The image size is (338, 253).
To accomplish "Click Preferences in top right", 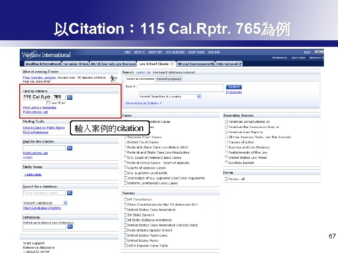I will [x=280, y=58].
